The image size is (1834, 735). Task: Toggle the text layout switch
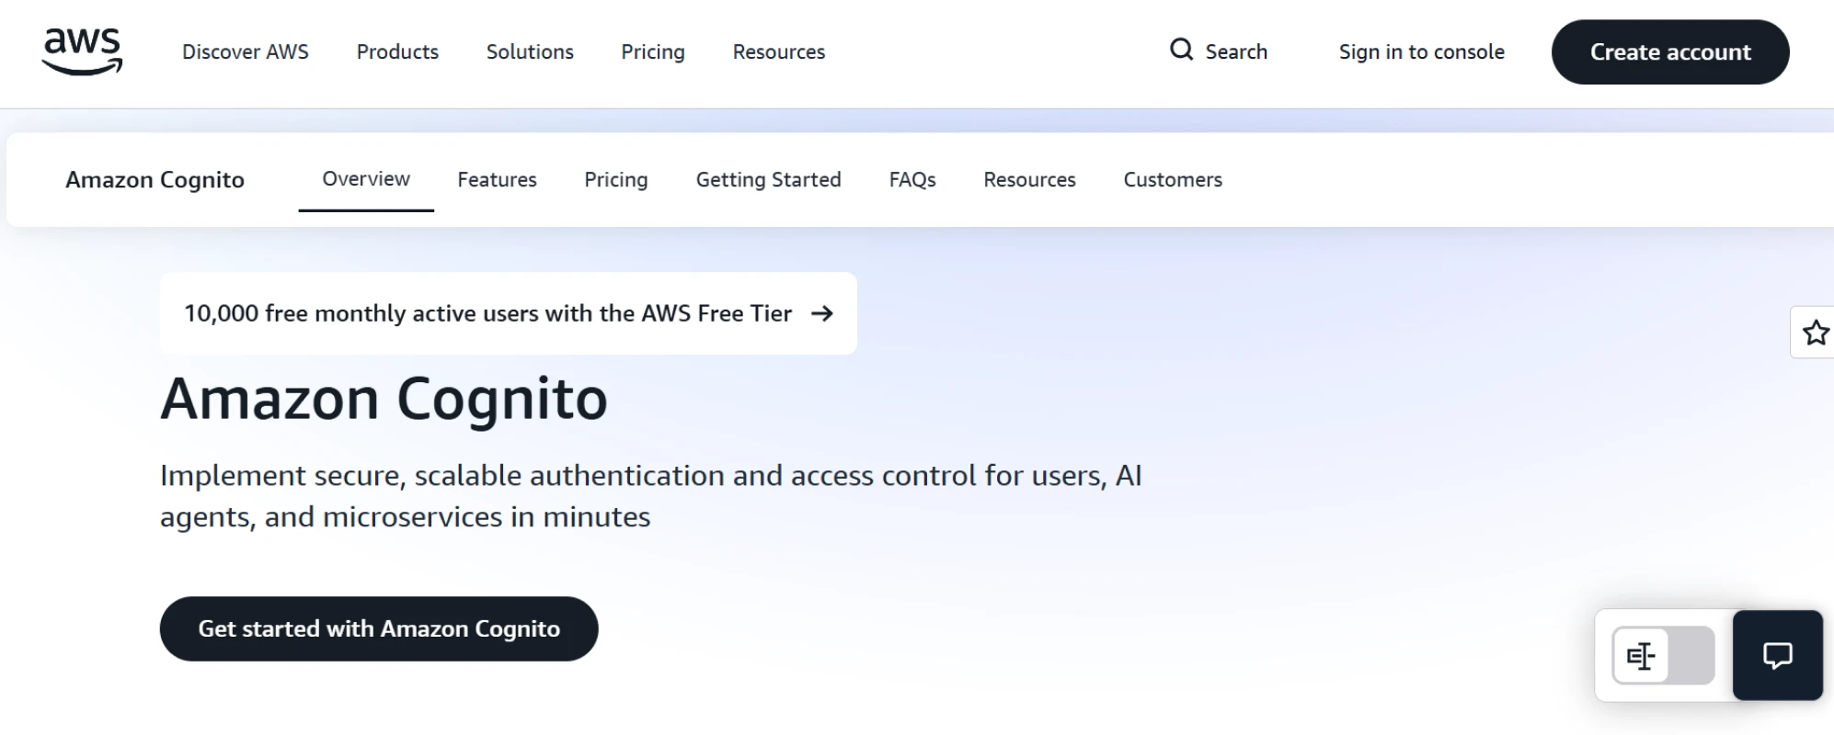pyautogui.click(x=1663, y=656)
